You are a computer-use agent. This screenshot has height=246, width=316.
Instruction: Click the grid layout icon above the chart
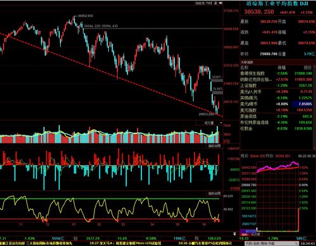[215, 3]
